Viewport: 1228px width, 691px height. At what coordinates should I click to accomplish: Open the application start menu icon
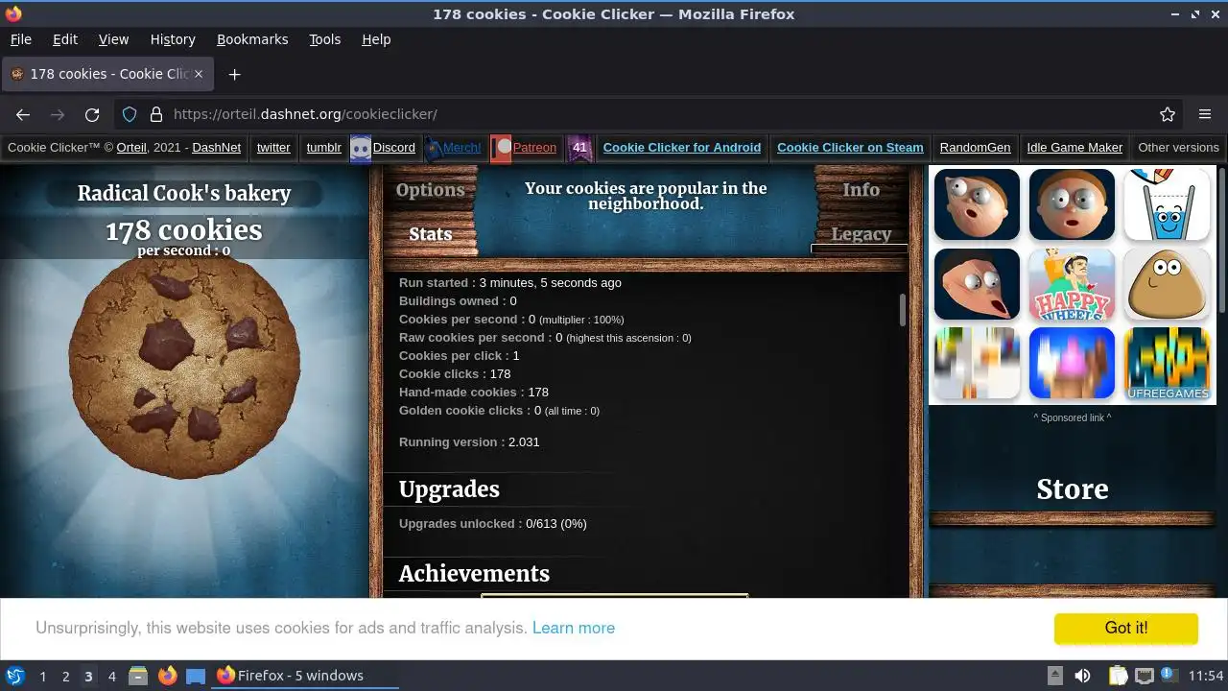point(15,676)
